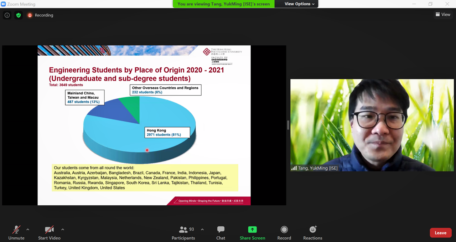Open the Reactions menu
The image size is (456, 242).
(x=312, y=233)
